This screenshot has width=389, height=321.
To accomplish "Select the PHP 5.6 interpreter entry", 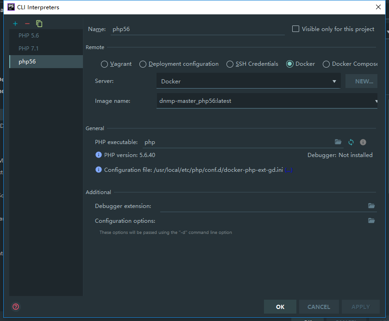I will (46, 36).
